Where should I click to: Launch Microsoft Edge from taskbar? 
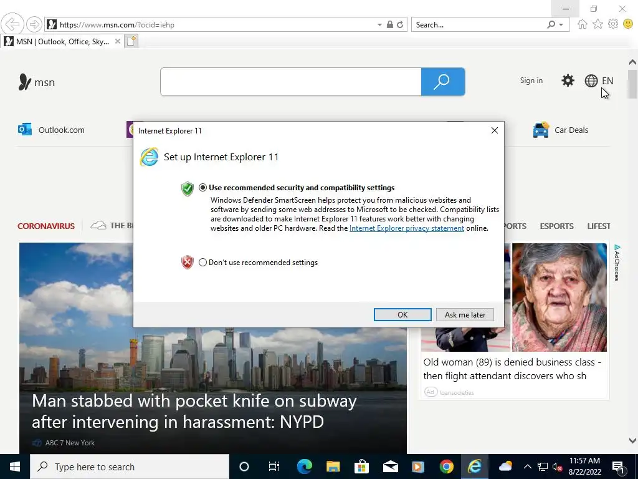(304, 467)
